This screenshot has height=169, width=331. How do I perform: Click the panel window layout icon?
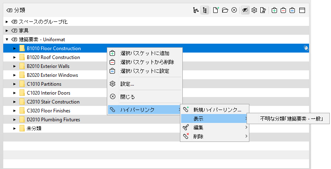[x=302, y=10]
